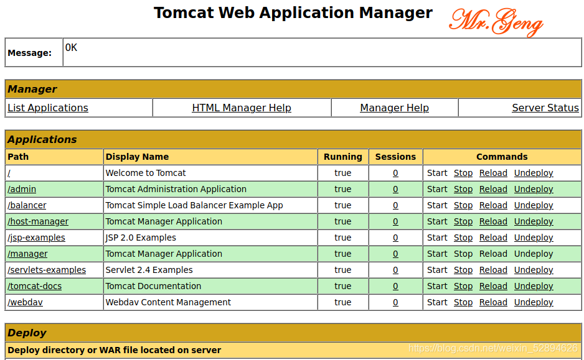584x360 pixels.
Task: View sessions count for /admin
Action: point(395,189)
